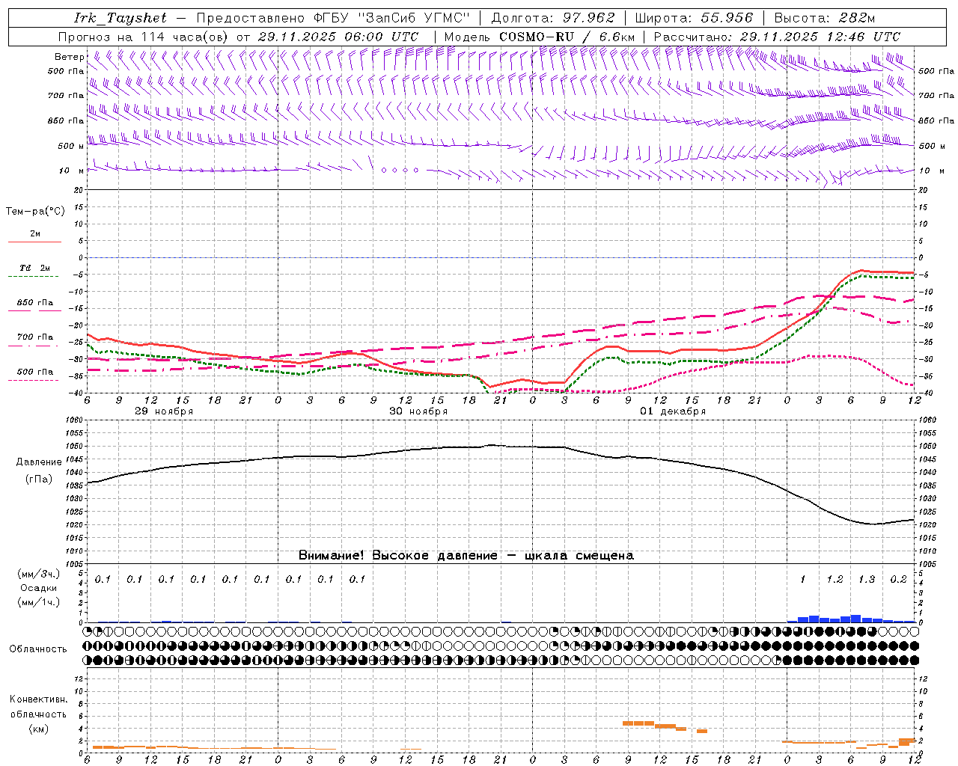Screen dimensions: 958x766
Task: Click the 'Широта: 55.956' latitude value
Action: [694, 18]
